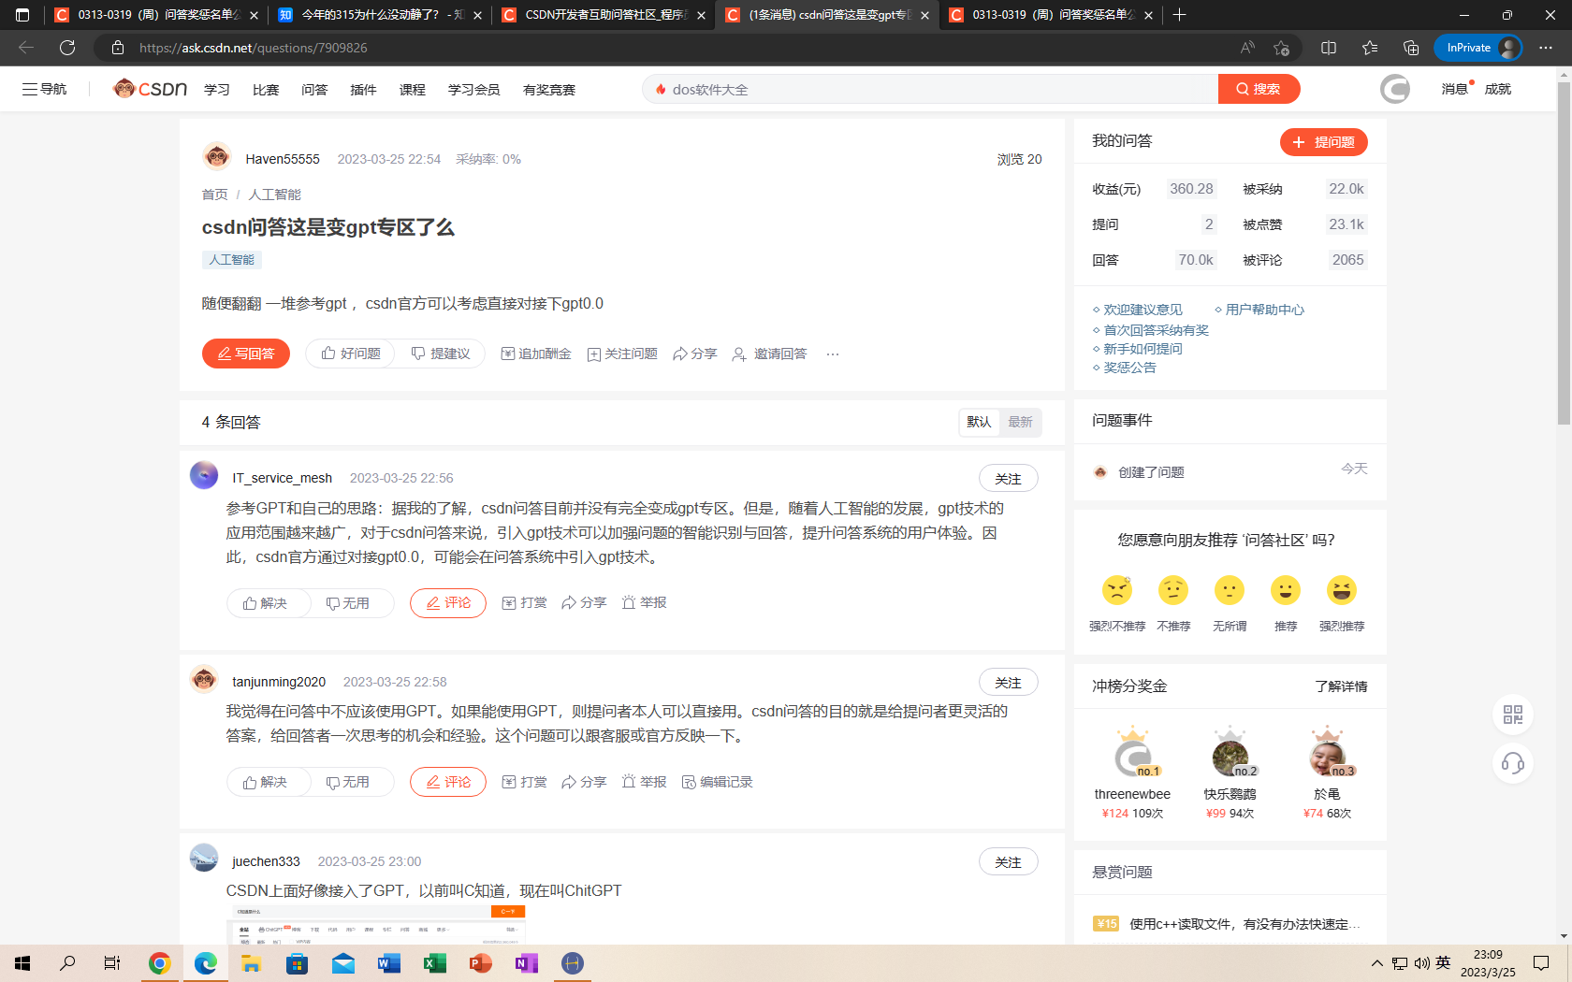The height and width of the screenshot is (982, 1572).
Task: Open the 插件 nav item
Action: 363,90
